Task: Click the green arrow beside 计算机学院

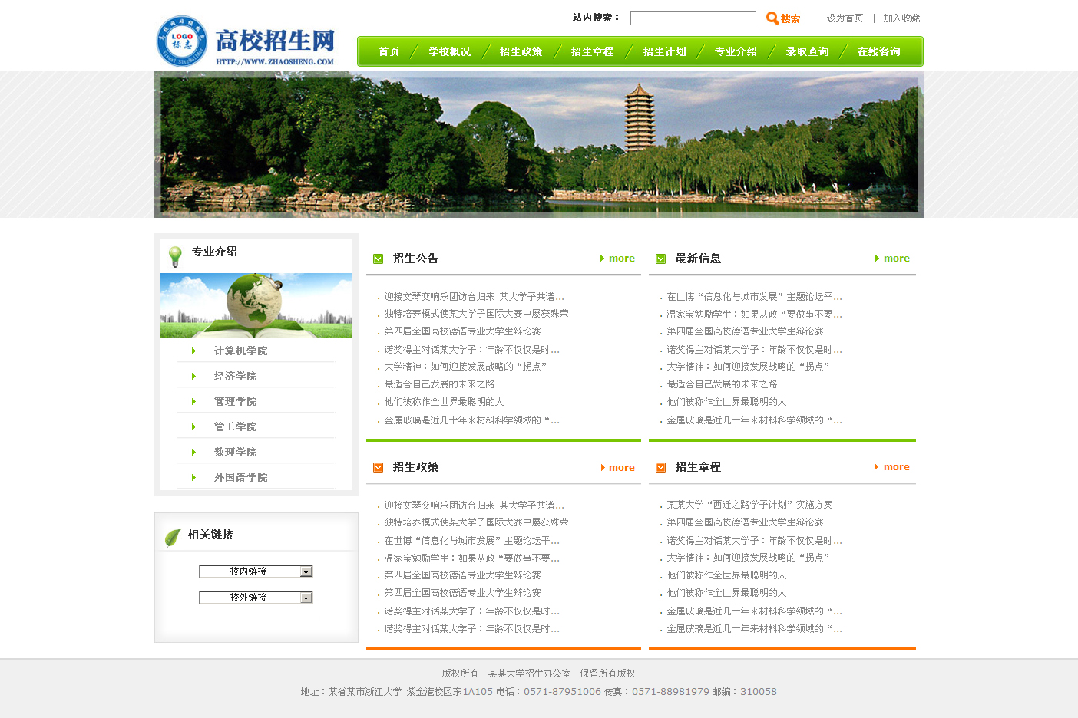Action: 193,351
